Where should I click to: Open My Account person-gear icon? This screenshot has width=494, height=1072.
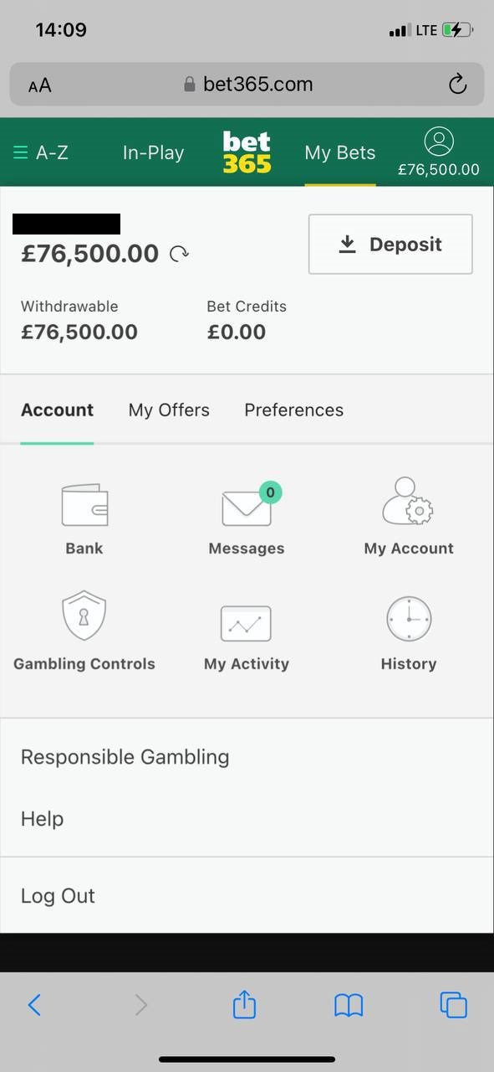point(408,501)
